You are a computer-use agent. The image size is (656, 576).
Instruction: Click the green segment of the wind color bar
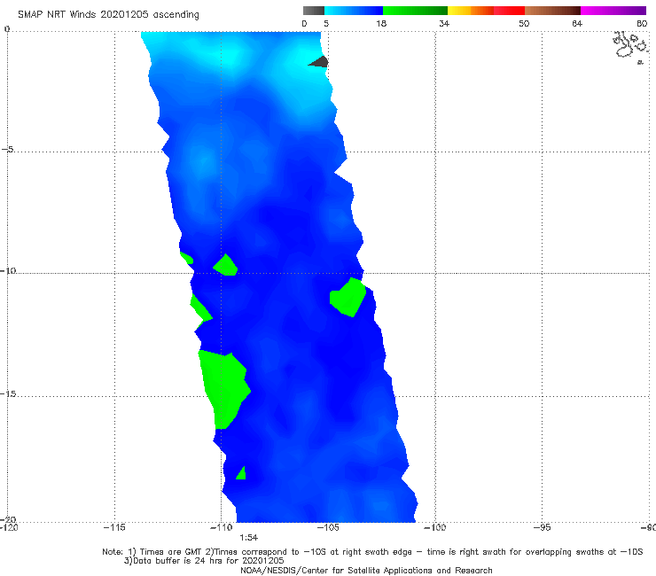tap(415, 11)
